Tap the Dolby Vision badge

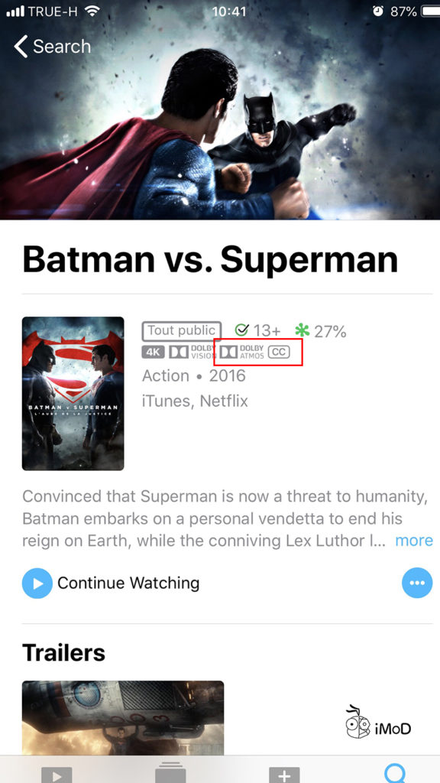pyautogui.click(x=192, y=352)
